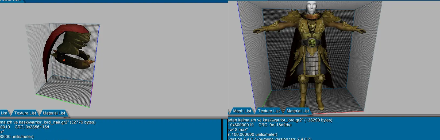
Task: Open Material List tab in left viewer
Action: (54, 113)
